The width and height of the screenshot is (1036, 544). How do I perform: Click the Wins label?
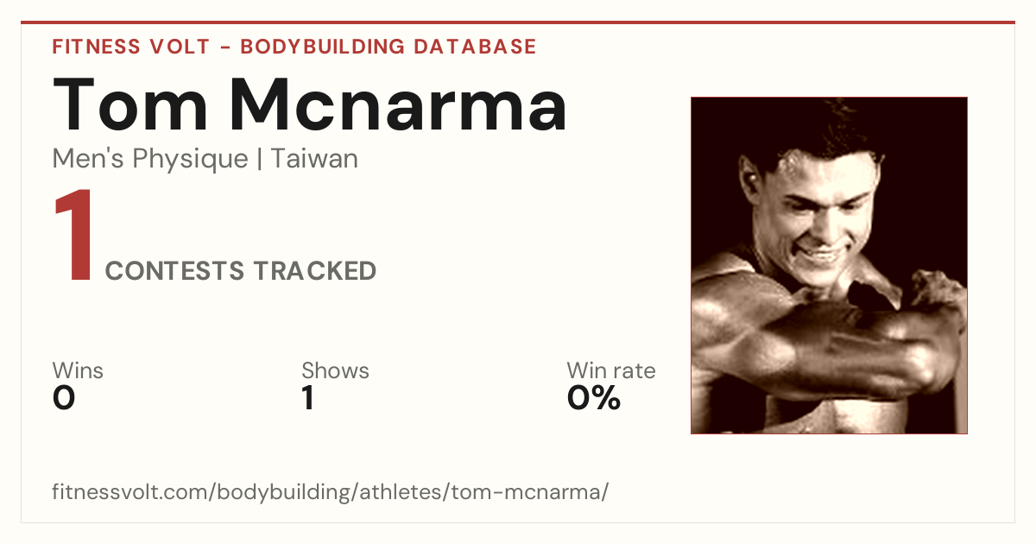tap(78, 371)
